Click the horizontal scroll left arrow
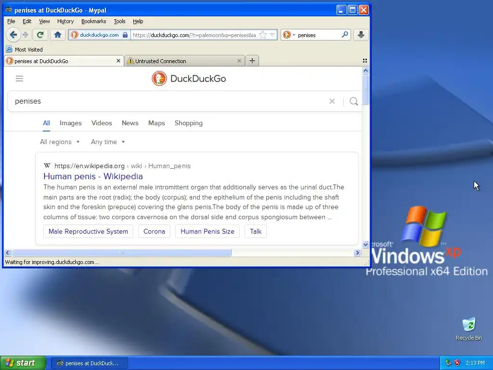The image size is (493, 370). (8, 252)
